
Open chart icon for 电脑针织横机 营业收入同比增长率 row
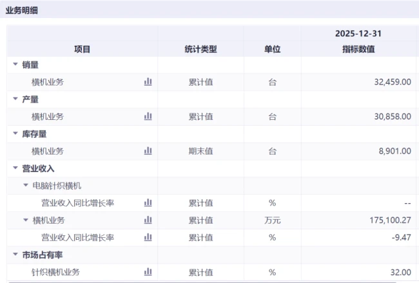pyautogui.click(x=148, y=203)
